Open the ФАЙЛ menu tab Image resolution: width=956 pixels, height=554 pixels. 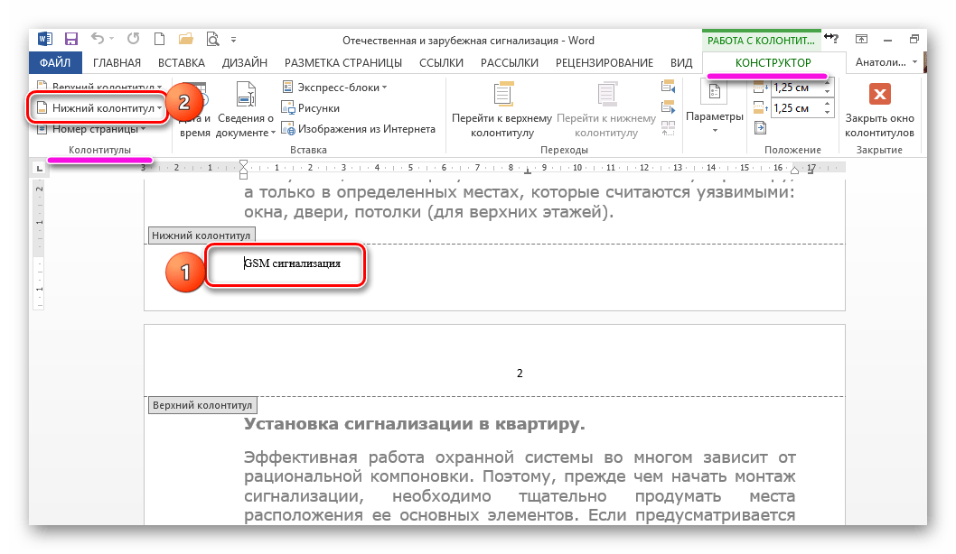(55, 63)
